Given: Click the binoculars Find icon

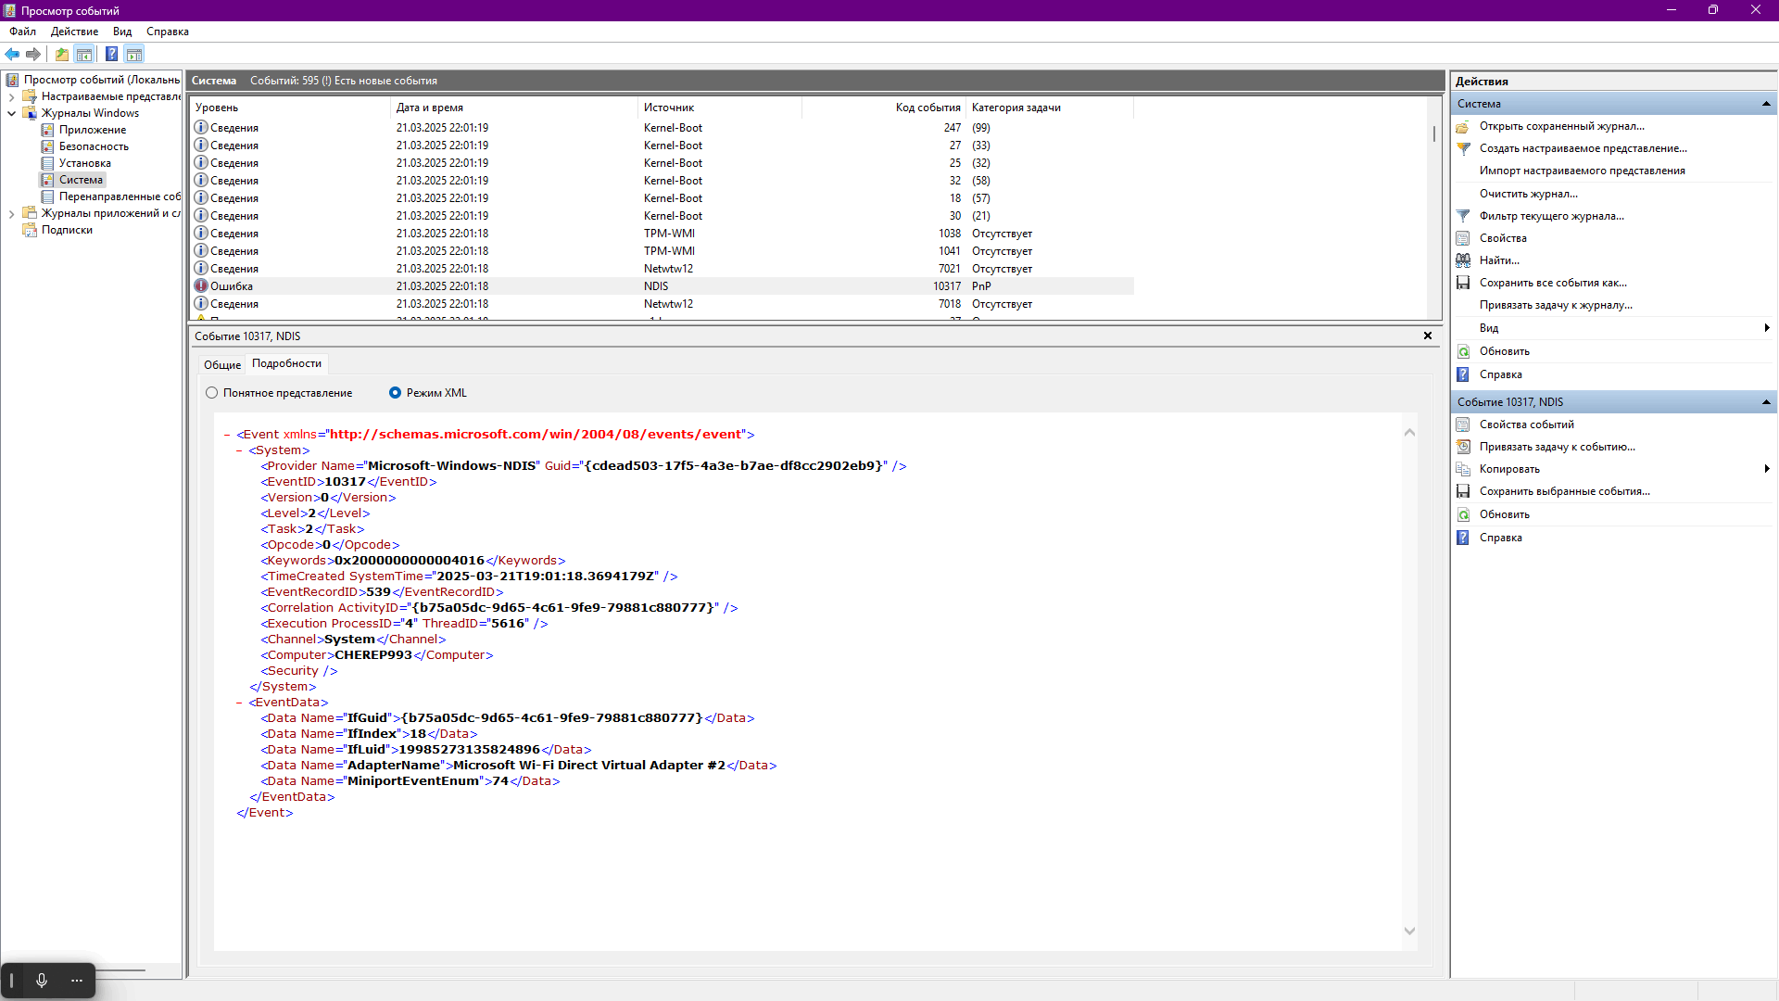Looking at the screenshot, I should [x=1463, y=260].
